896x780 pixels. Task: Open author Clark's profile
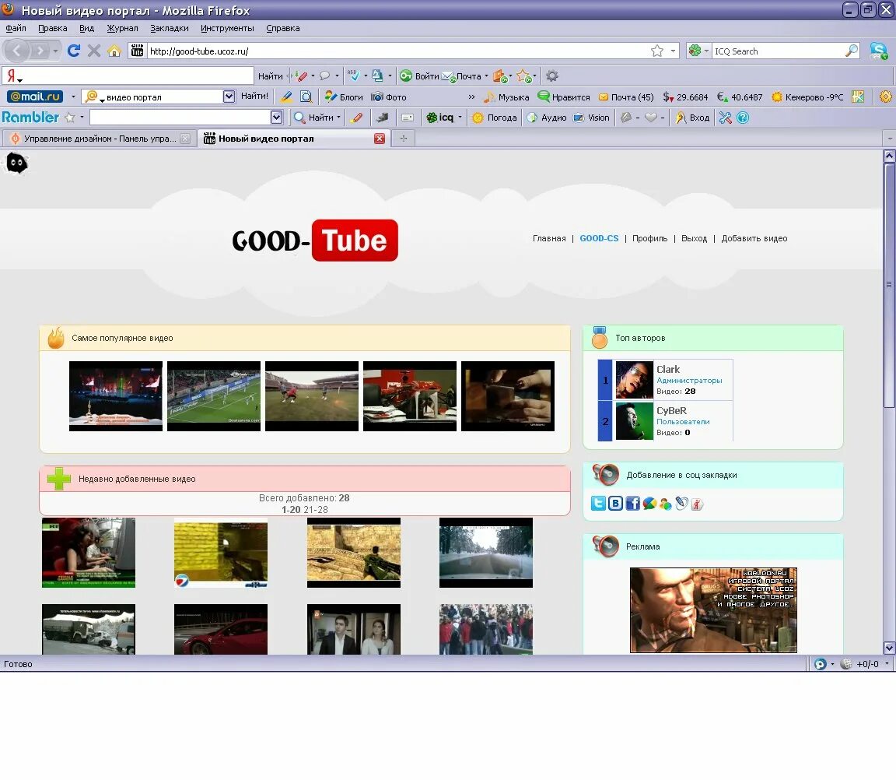pyautogui.click(x=668, y=370)
